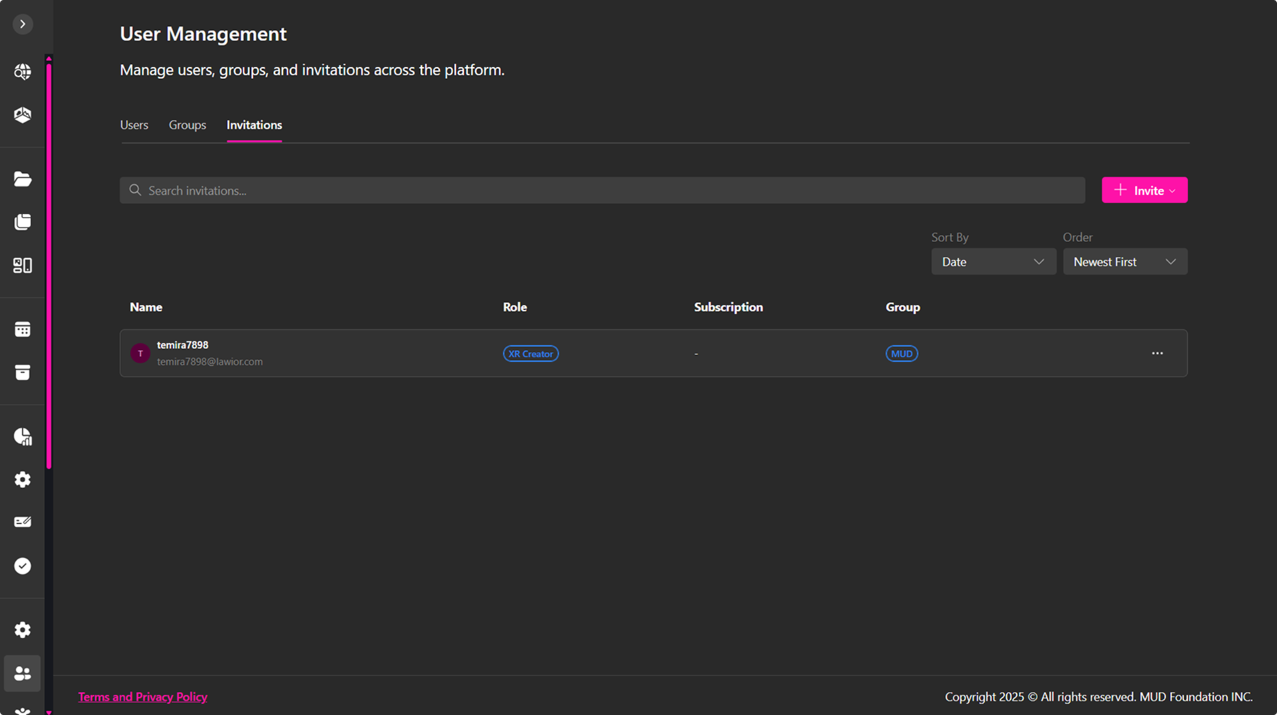Viewport: 1277px width, 715px height.
Task: Click the archive box sidebar icon
Action: (x=23, y=372)
